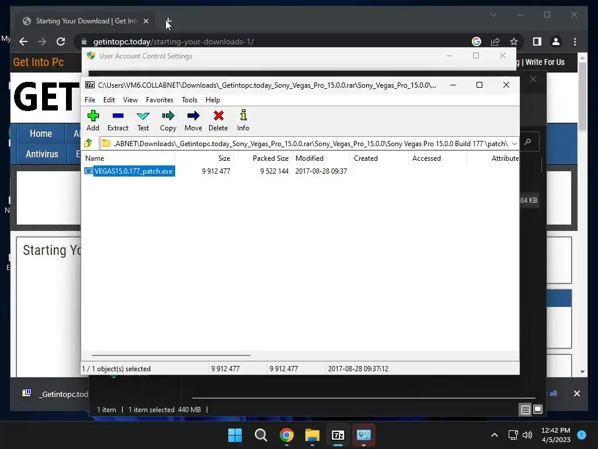The image size is (598, 449).
Task: Open taskbar Search
Action: pos(261,435)
